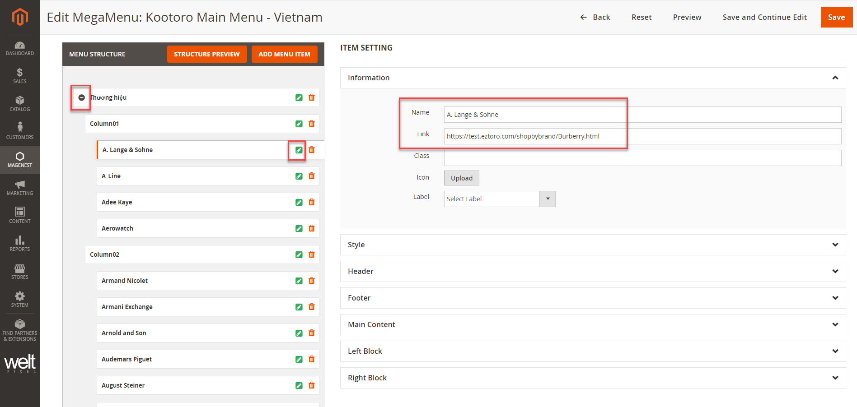Open the Sales sidebar menu
The height and width of the screenshot is (407, 857).
click(20, 76)
